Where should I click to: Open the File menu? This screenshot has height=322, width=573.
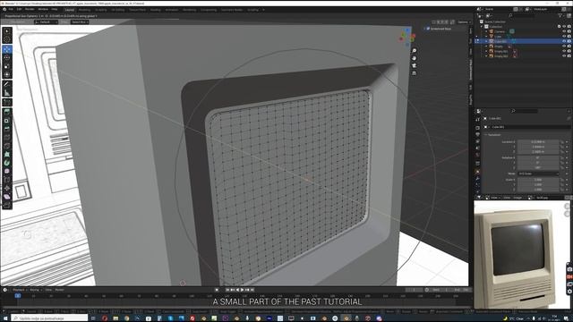click(11, 10)
